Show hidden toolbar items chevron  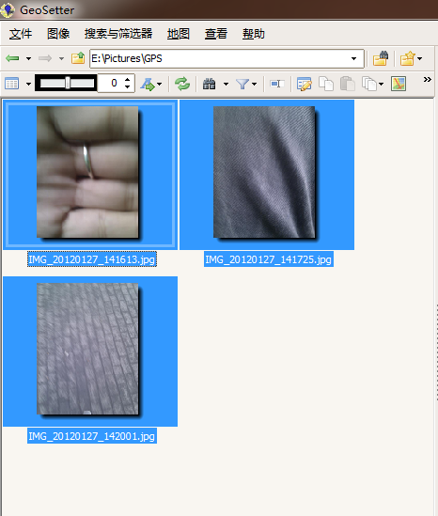click(427, 79)
